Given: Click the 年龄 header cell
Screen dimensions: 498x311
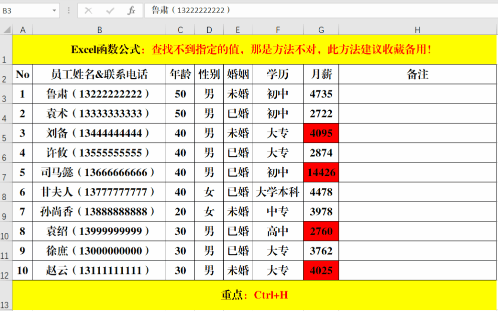Looking at the screenshot, I should [180, 74].
